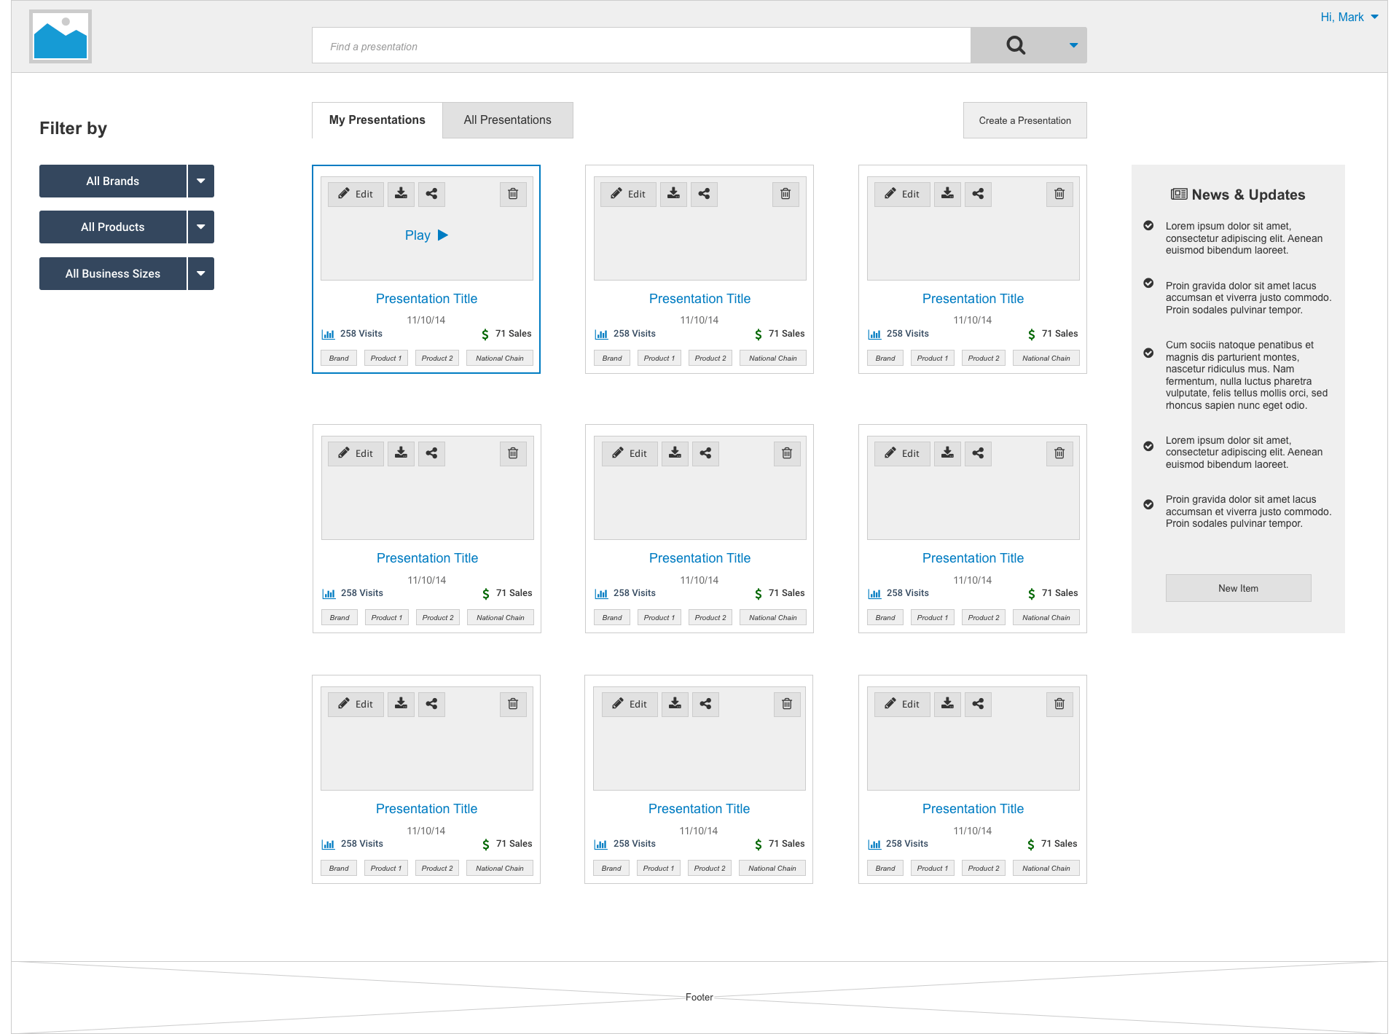This screenshot has width=1399, height=1034.
Task: Download the first presentation card
Action: pos(401,194)
